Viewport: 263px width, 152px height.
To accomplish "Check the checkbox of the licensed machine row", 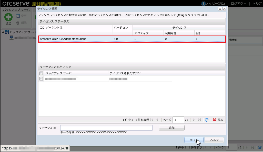I will point(41,79).
